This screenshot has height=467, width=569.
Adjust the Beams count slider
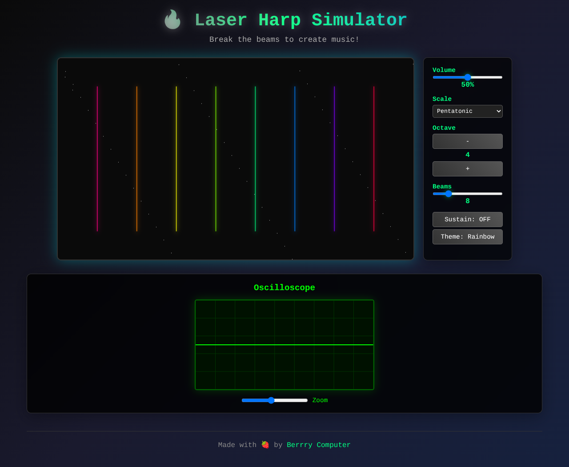[449, 193]
